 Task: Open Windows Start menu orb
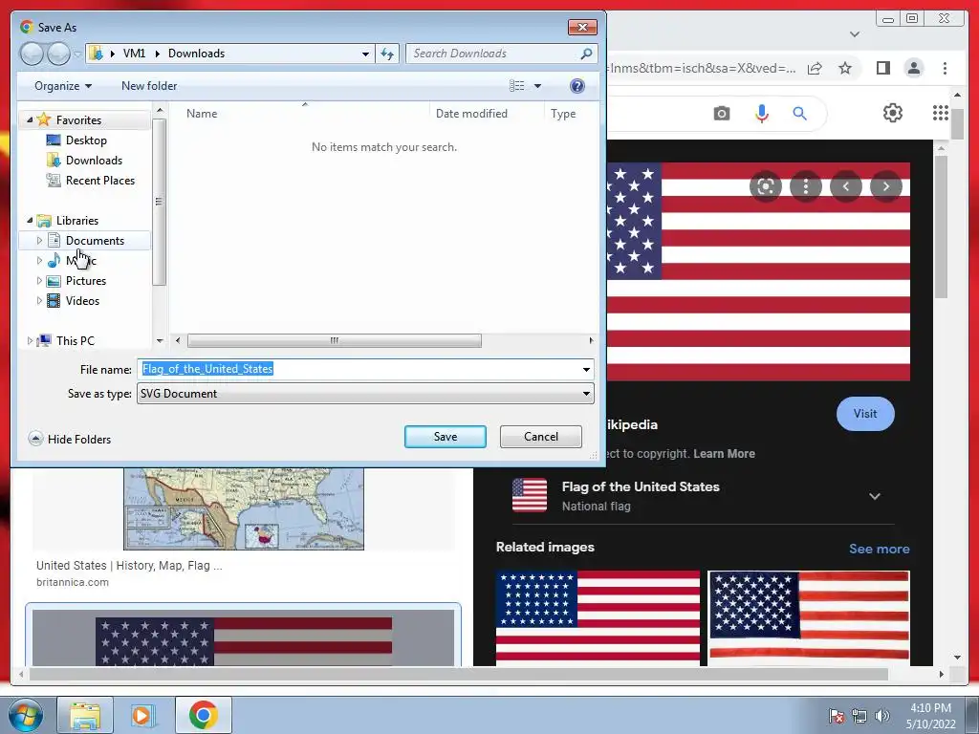pyautogui.click(x=25, y=715)
